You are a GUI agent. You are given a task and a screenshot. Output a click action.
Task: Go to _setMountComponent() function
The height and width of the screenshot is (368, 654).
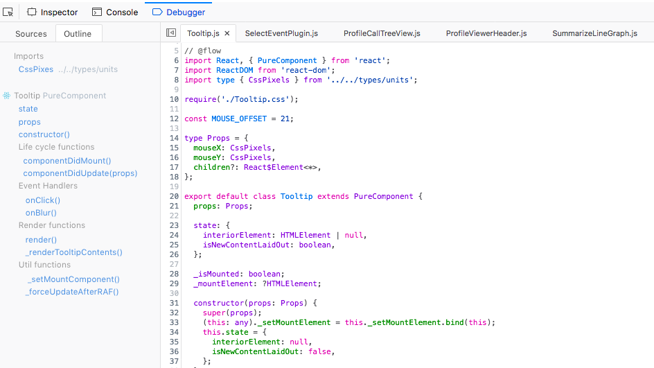tap(73, 279)
